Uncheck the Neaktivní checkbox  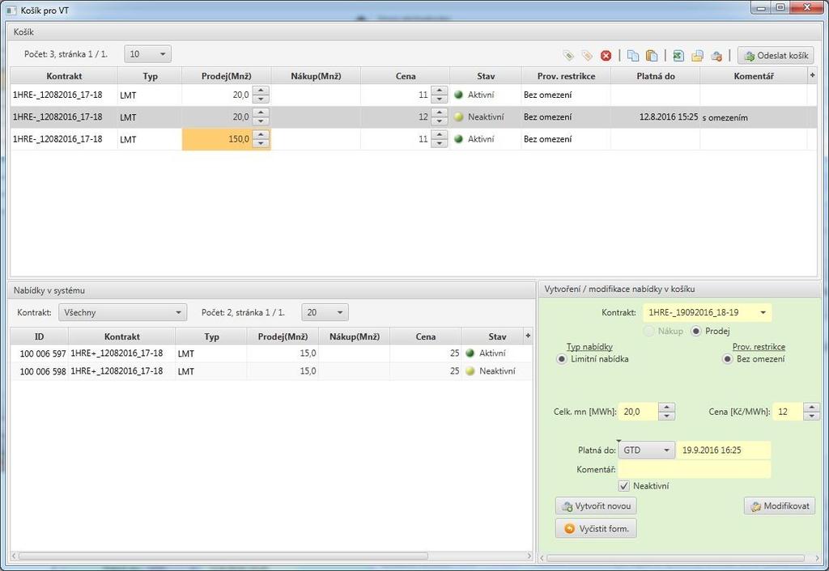click(624, 486)
